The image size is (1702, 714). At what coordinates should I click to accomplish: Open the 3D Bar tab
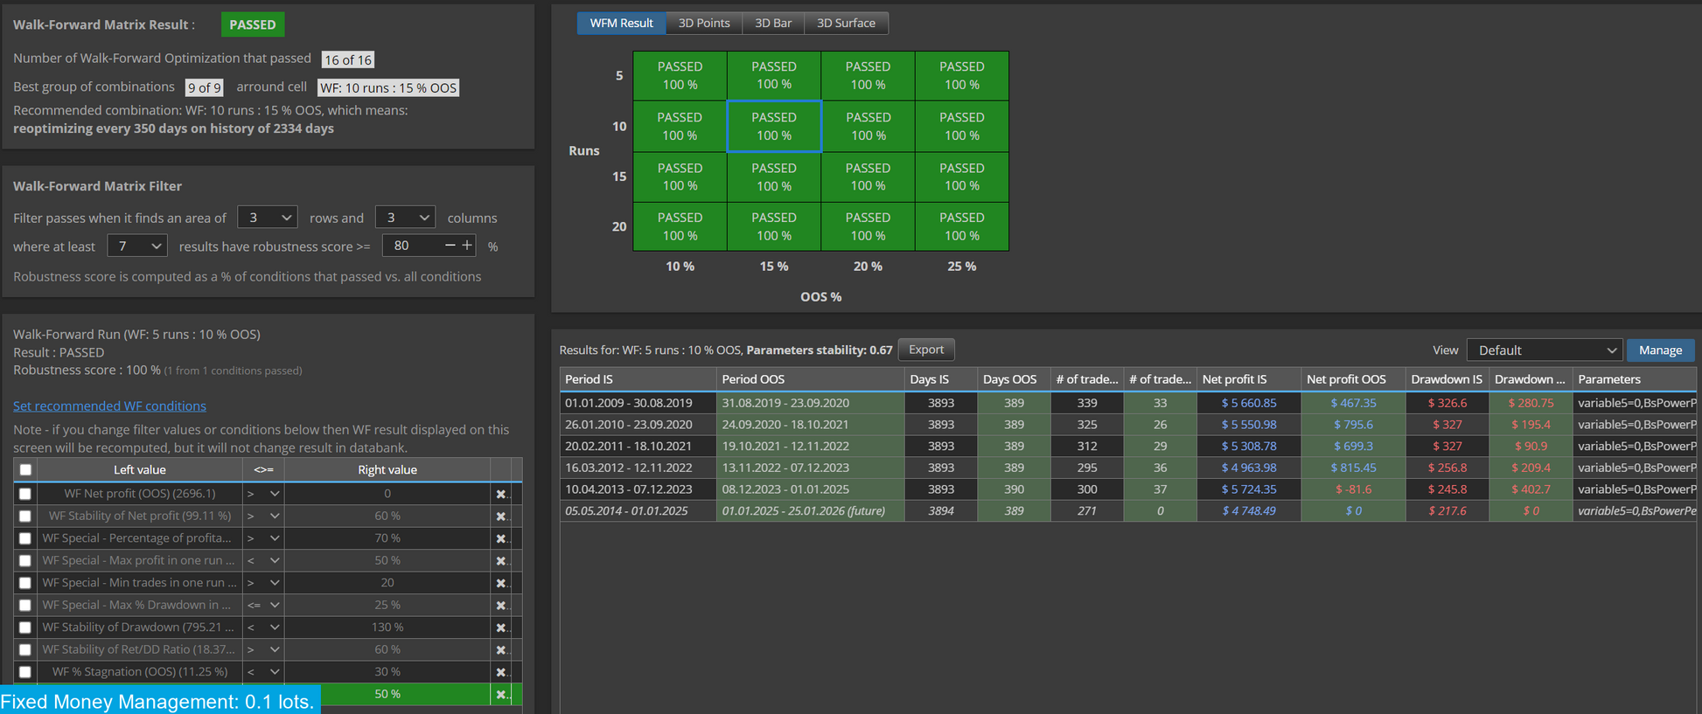773,23
